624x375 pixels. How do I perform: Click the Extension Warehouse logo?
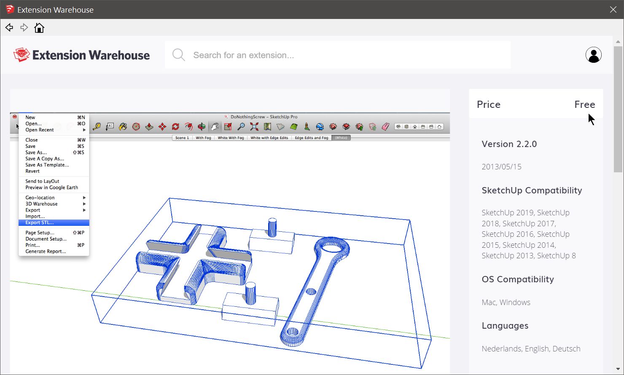[x=81, y=55]
